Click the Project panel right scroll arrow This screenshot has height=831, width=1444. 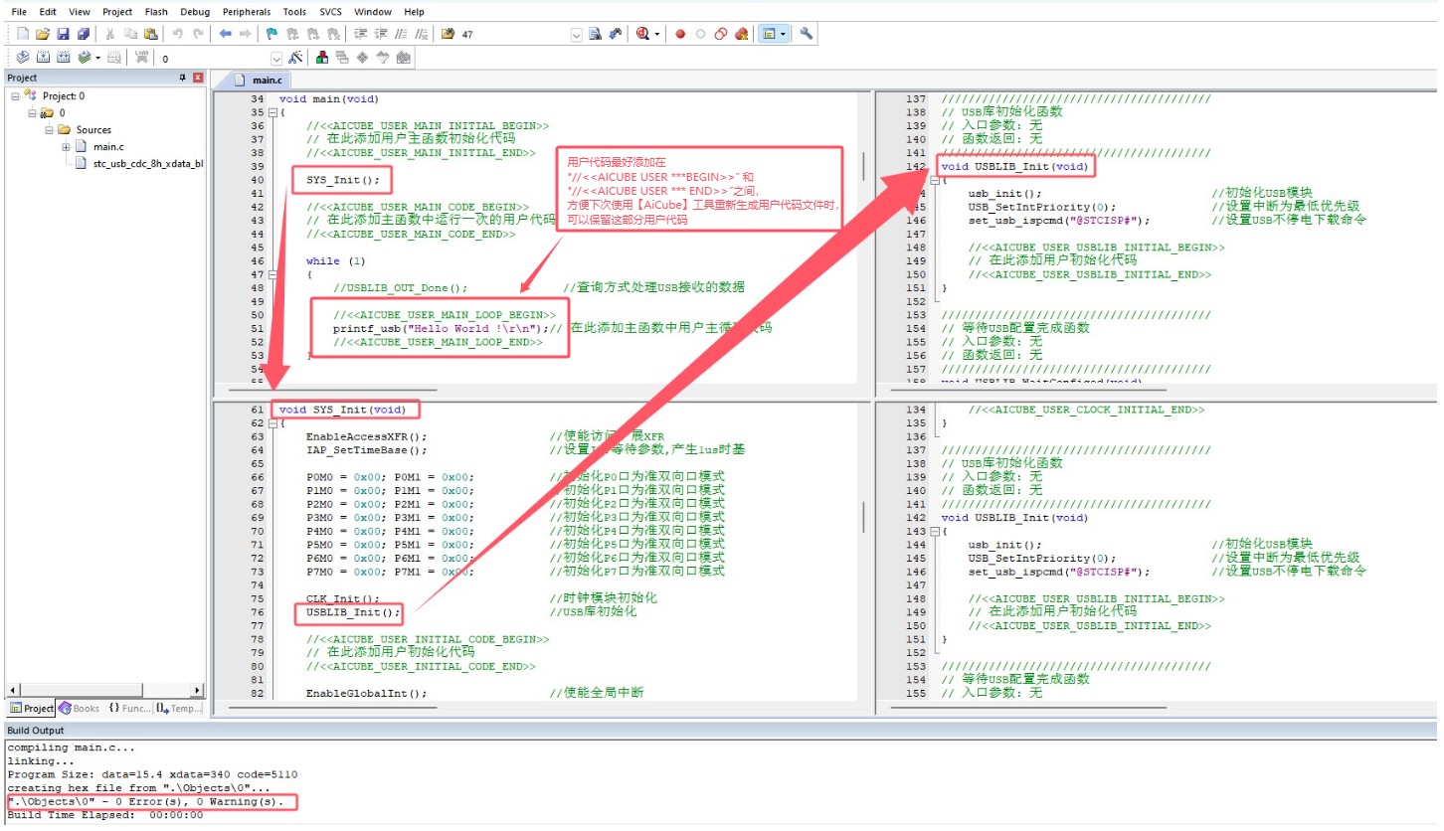pos(197,690)
